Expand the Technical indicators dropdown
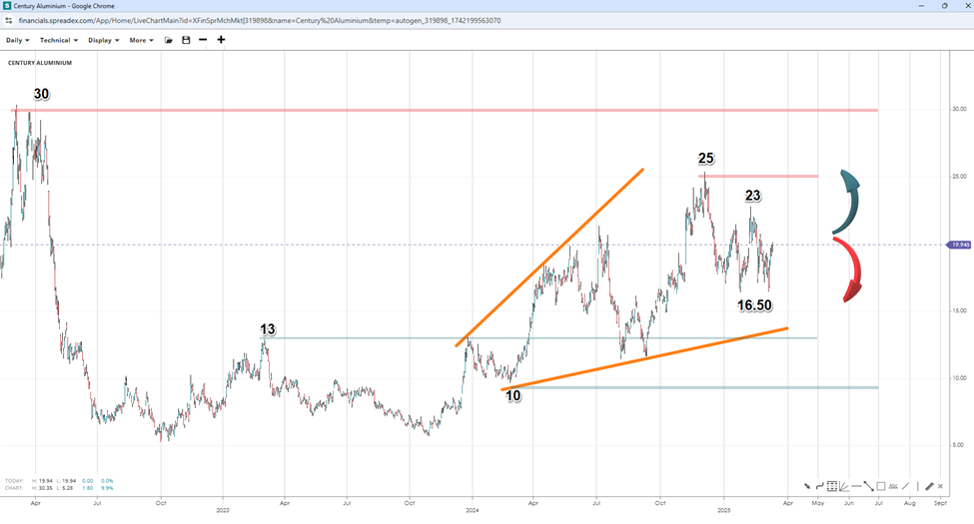This screenshot has height=524, width=974. coord(58,40)
